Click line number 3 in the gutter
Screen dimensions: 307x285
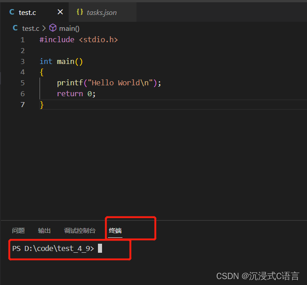(23, 62)
